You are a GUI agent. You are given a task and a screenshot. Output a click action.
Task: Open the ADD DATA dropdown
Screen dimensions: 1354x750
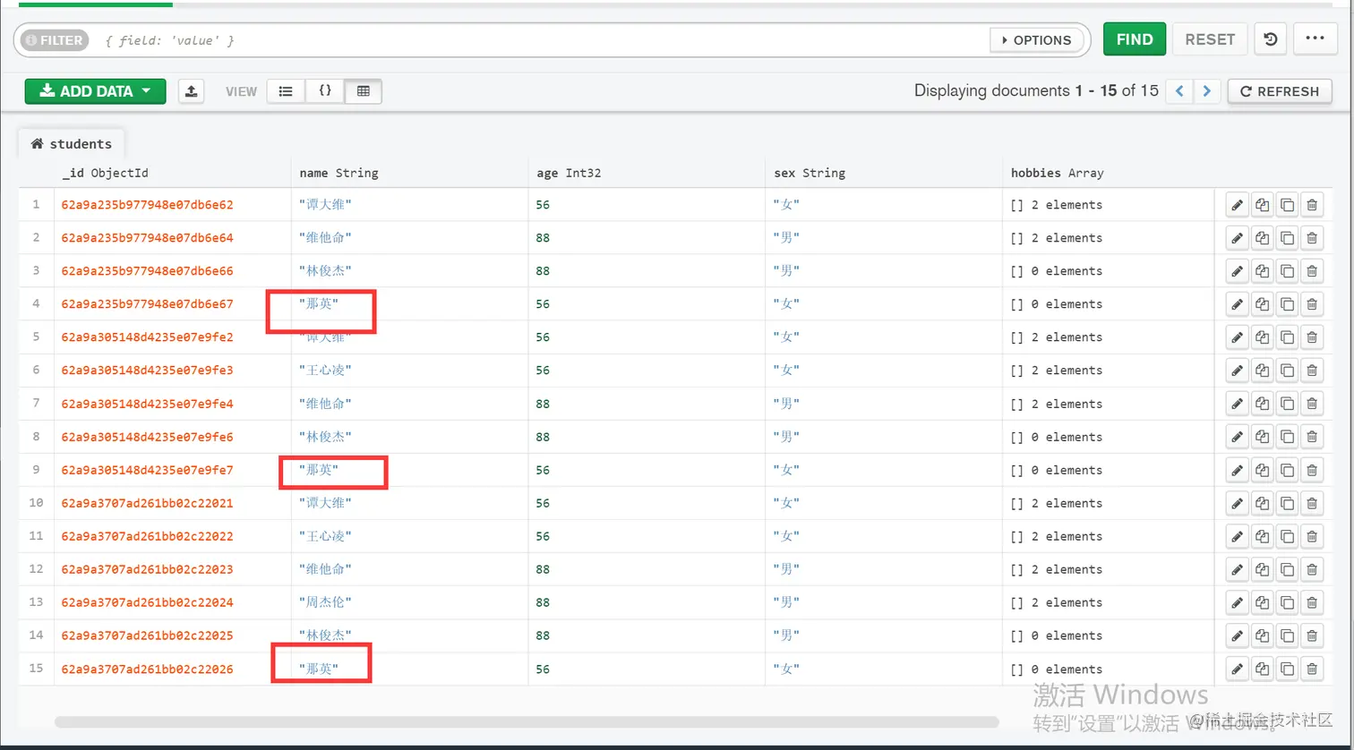point(95,90)
